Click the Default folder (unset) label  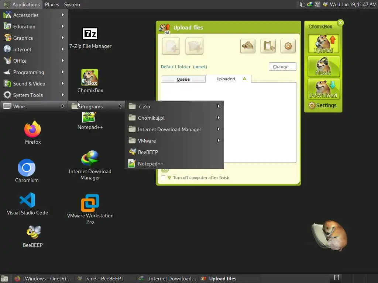tap(184, 67)
